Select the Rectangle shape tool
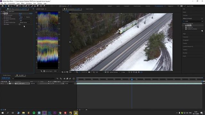This screenshot has width=205, height=115. 23,6
